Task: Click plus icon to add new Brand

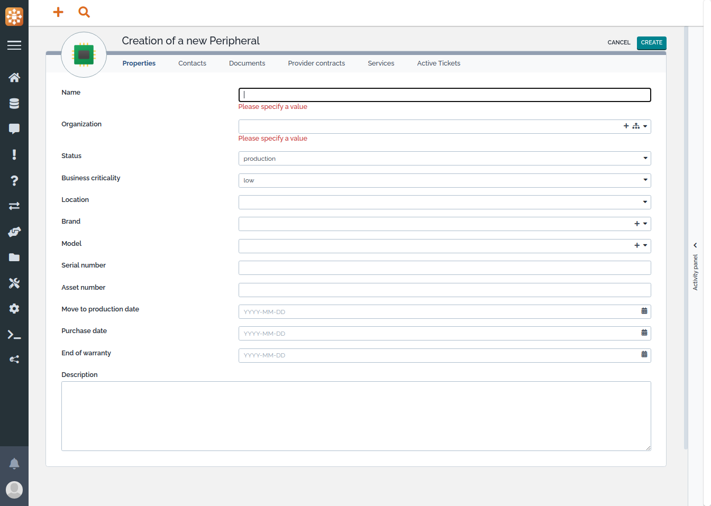Action: coord(637,224)
